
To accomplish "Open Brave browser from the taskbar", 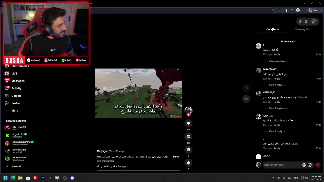I will tap(35, 178).
